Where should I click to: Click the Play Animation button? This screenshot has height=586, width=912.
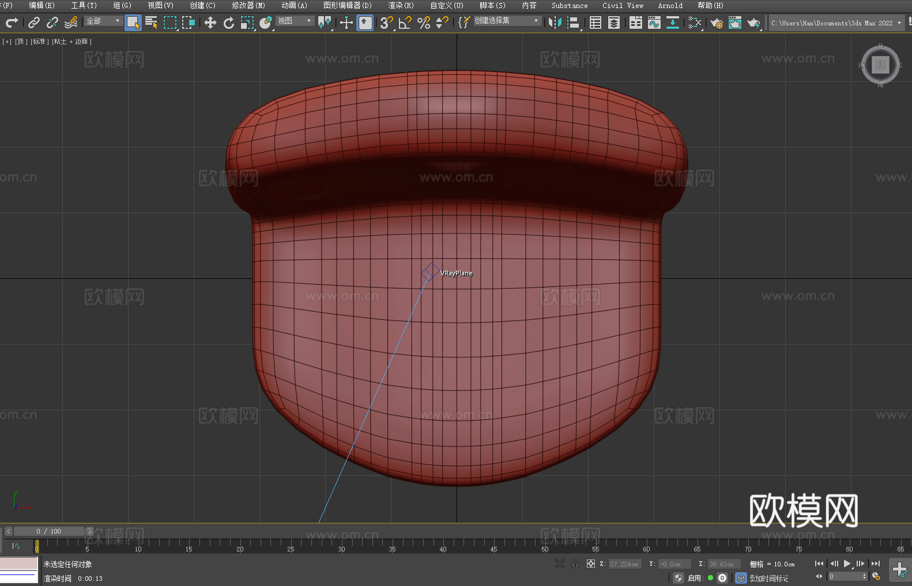(847, 564)
